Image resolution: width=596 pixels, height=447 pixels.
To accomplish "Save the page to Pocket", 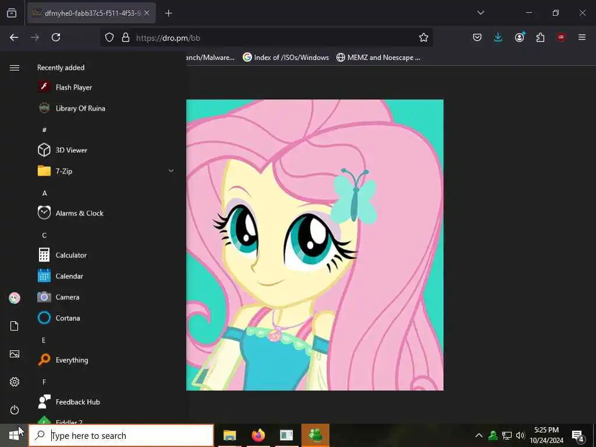I will click(x=477, y=37).
